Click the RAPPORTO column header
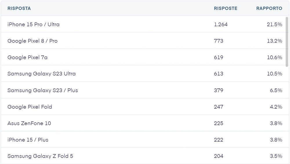 click(x=269, y=8)
